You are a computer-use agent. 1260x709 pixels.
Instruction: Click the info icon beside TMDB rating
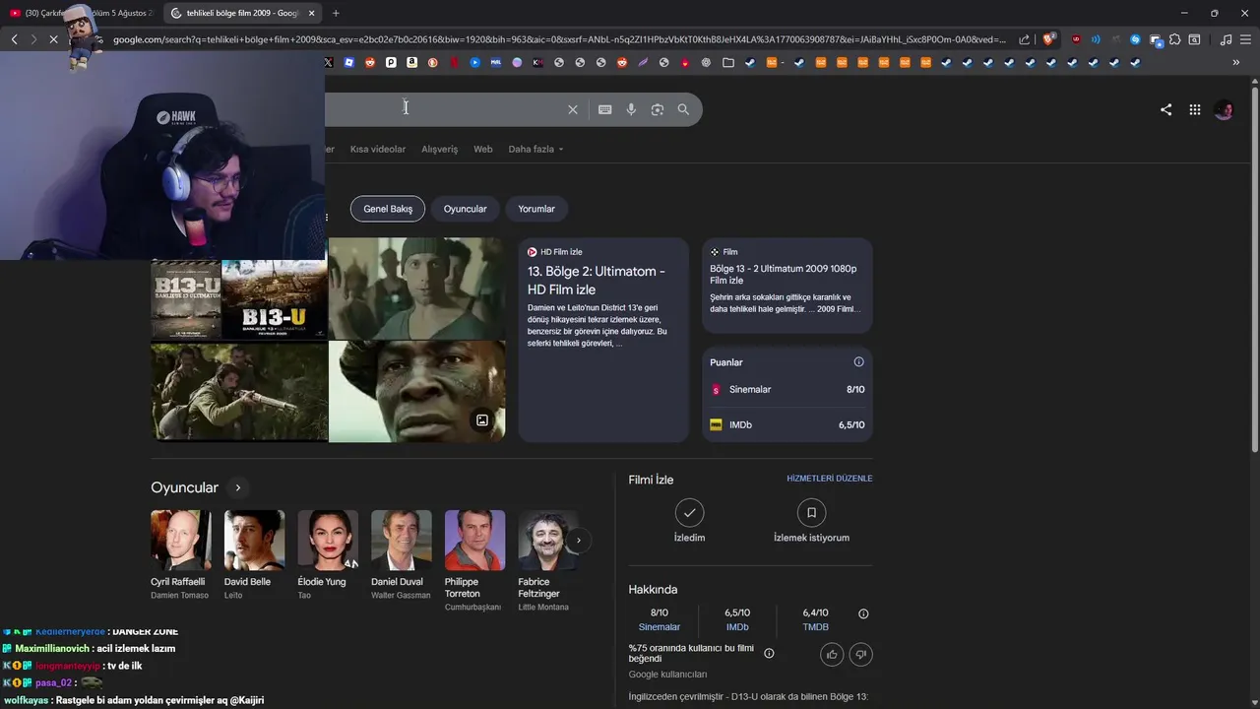click(863, 613)
